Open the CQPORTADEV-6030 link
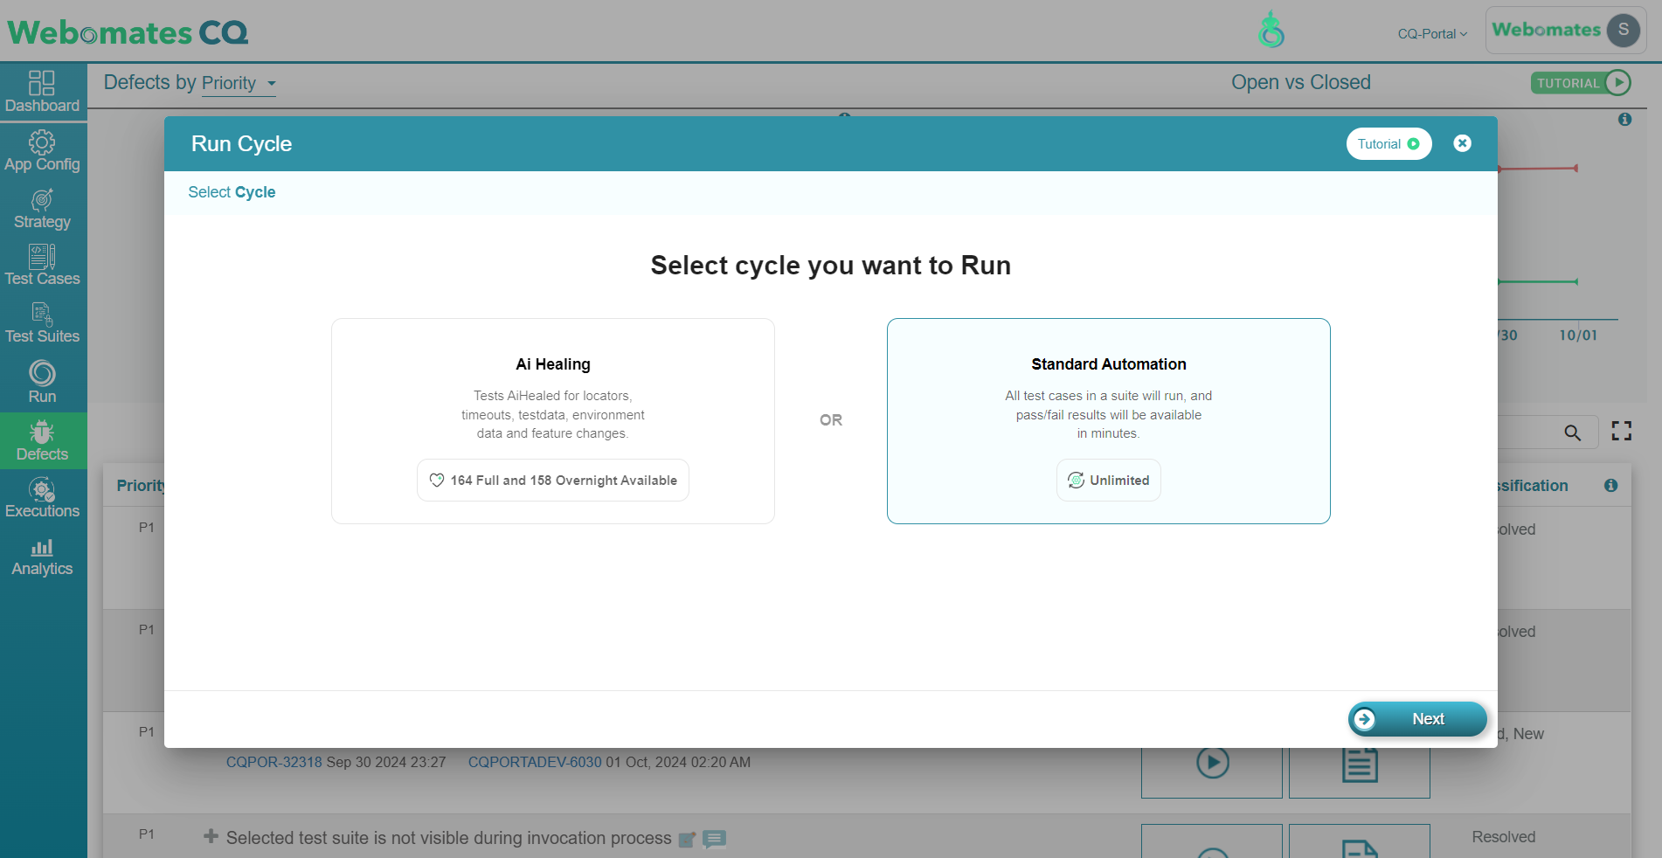Screen dimensions: 1662x858 [535, 762]
